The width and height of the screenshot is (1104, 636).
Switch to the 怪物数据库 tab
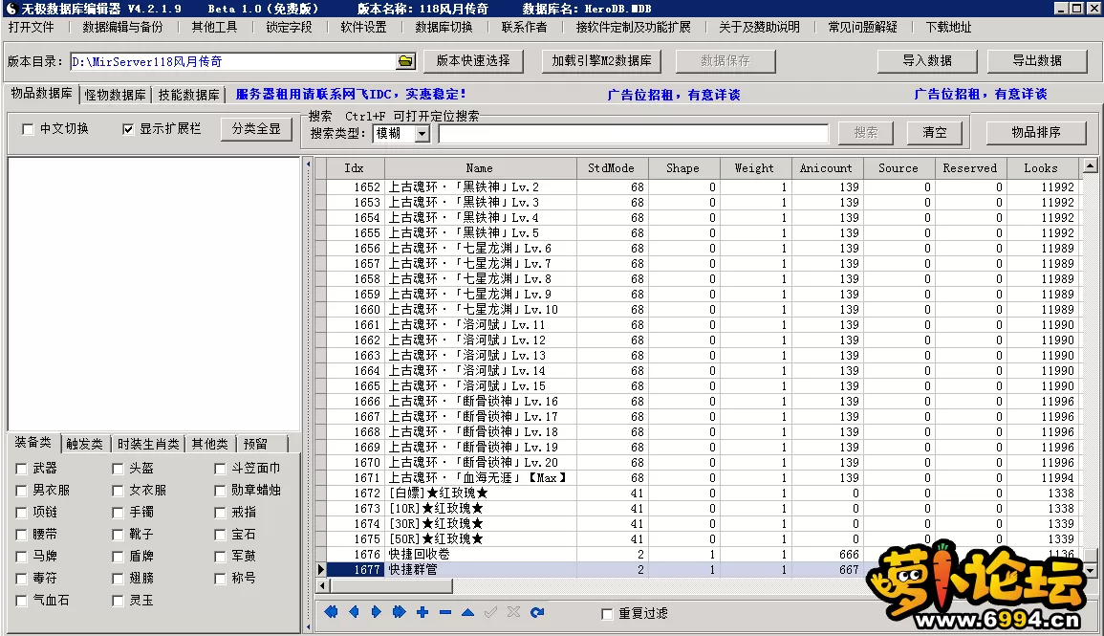click(116, 95)
